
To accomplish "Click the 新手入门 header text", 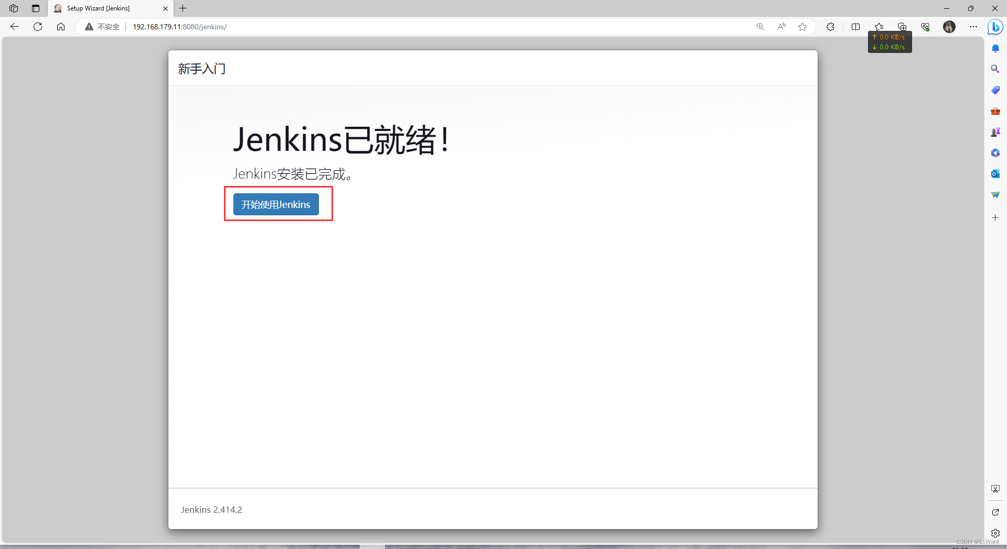I will click(202, 69).
